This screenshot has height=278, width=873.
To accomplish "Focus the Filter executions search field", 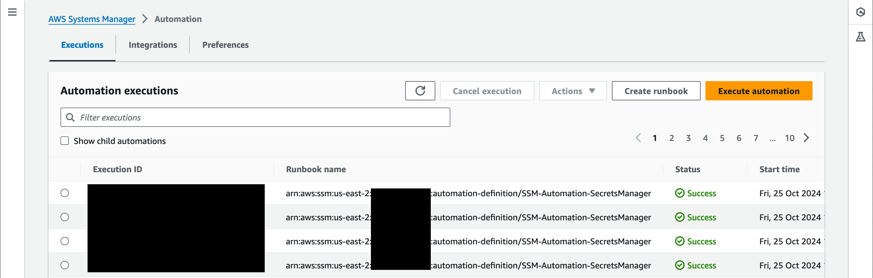I will point(255,117).
